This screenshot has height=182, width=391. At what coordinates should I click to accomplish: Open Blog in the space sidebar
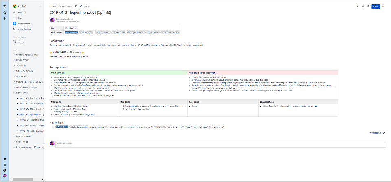point(20,18)
